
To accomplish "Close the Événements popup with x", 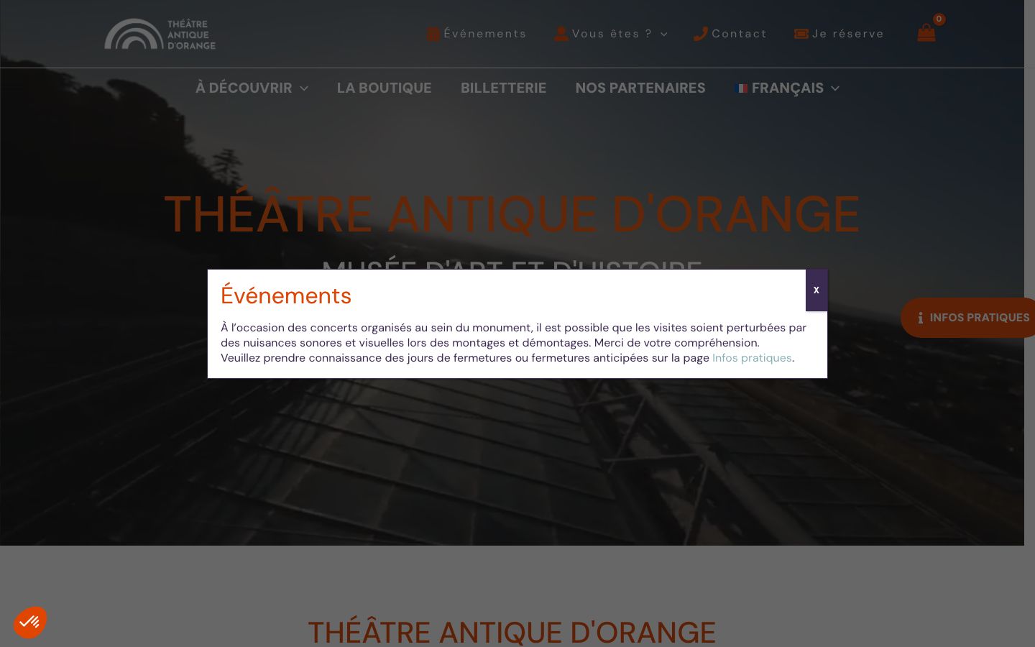I will click(816, 290).
